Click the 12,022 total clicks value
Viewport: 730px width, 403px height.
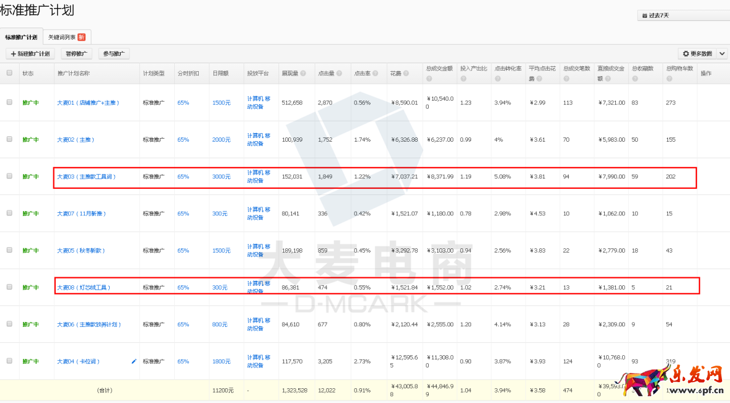pyautogui.click(x=326, y=391)
